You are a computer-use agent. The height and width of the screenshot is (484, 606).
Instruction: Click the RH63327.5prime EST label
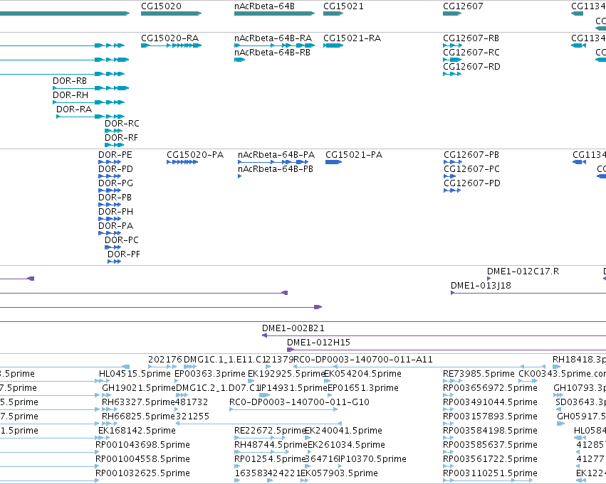tap(138, 403)
